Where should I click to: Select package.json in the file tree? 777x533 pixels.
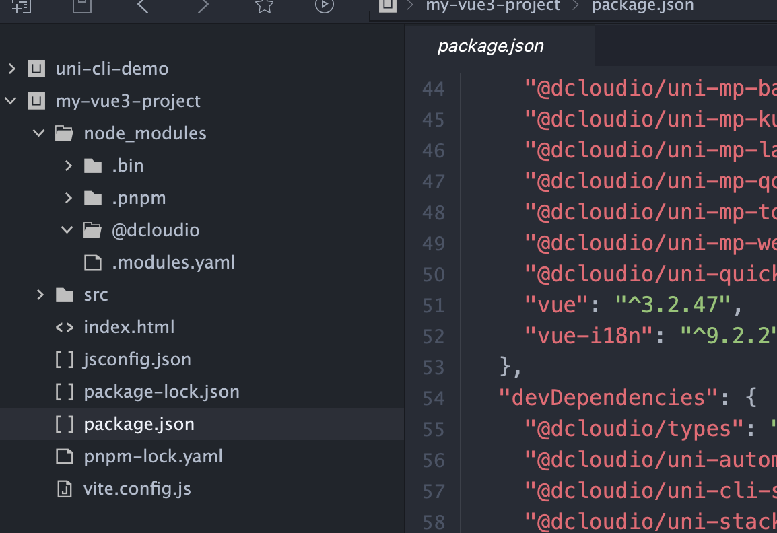click(x=139, y=425)
